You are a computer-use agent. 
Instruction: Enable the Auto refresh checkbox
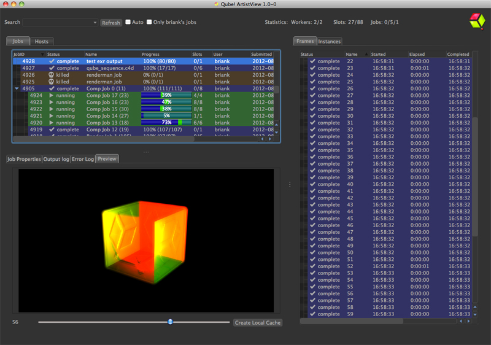128,22
